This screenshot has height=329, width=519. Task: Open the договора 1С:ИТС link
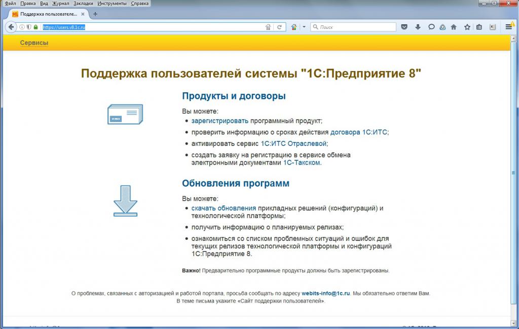[x=359, y=132]
